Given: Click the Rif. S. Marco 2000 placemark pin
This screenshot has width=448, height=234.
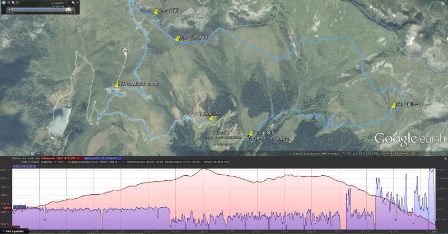Looking at the screenshot, I should (x=116, y=85).
